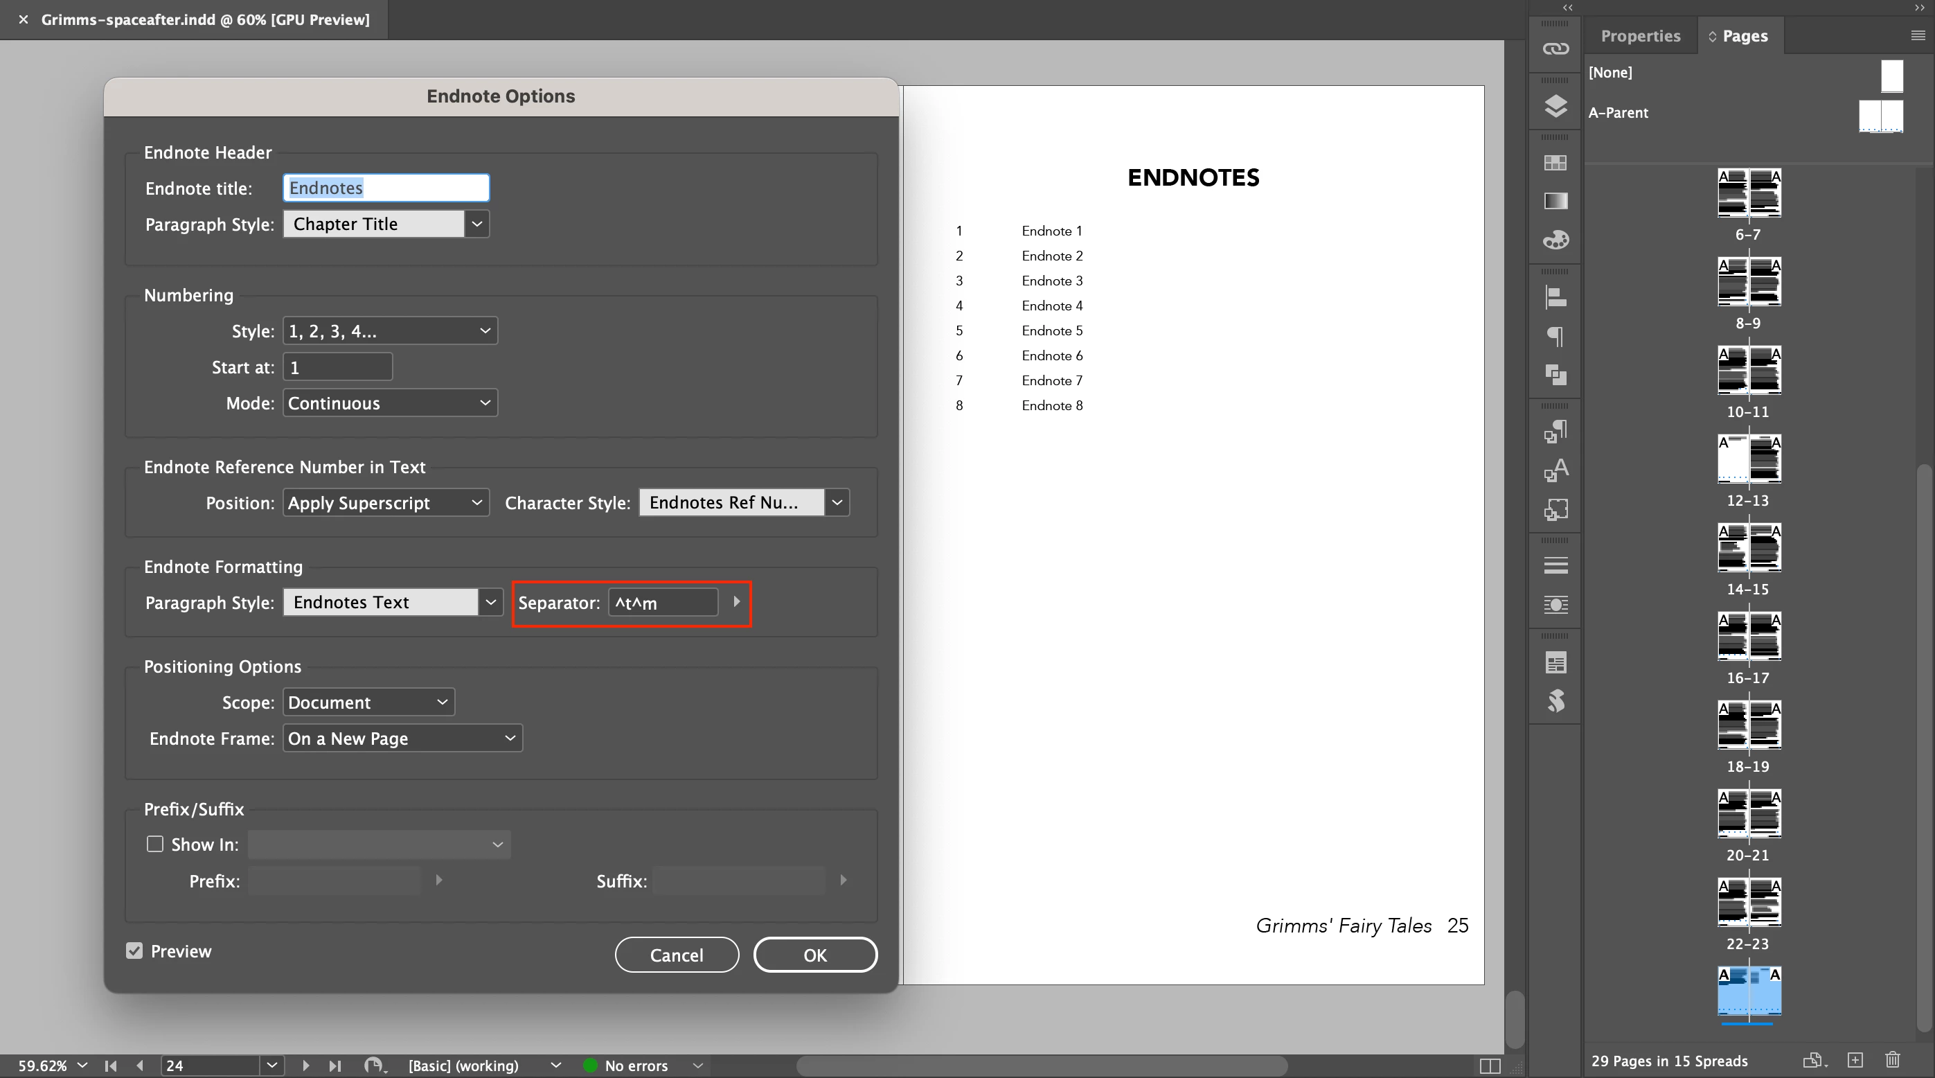Open the Layers panel icon

click(x=1555, y=106)
